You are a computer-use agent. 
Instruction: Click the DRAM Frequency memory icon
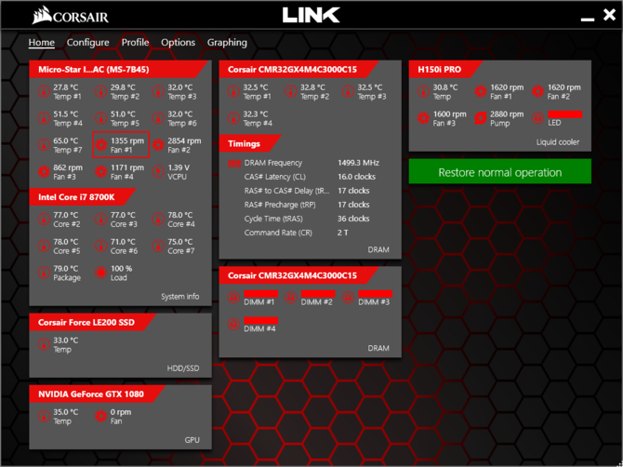pyautogui.click(x=234, y=164)
